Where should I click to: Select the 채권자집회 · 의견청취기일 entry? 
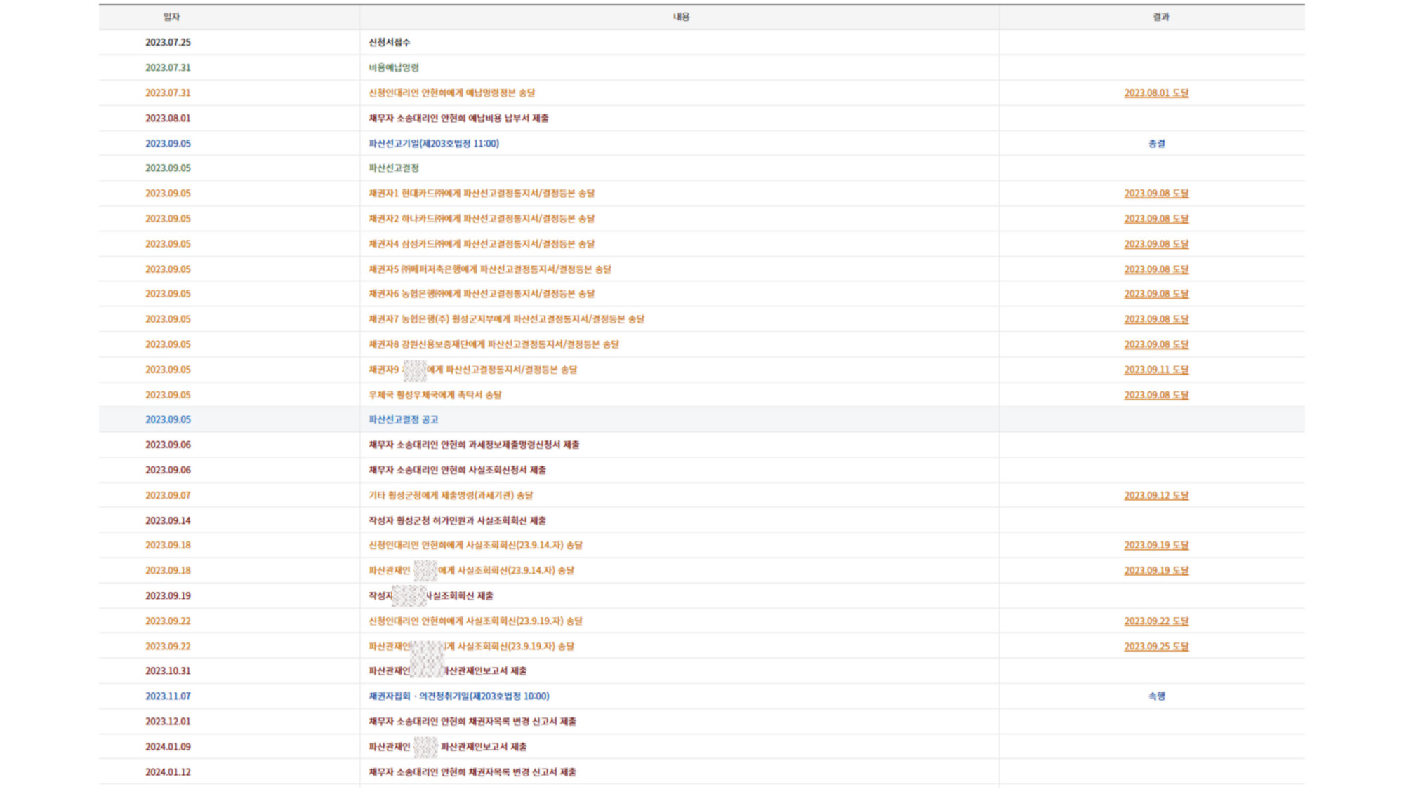coord(459,696)
